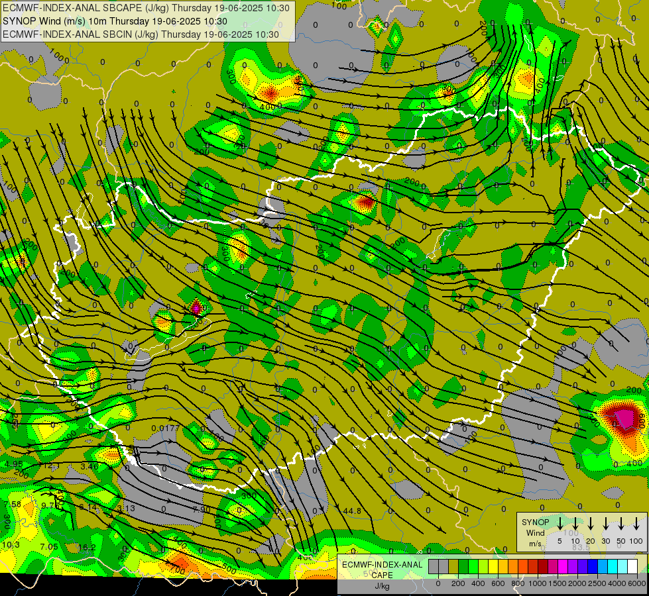Click the '6.14' value on the map
The height and width of the screenshot is (596, 649).
point(88,507)
